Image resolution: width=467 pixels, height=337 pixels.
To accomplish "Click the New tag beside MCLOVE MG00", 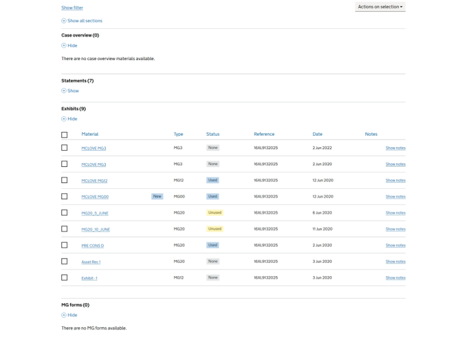I will [x=157, y=196].
